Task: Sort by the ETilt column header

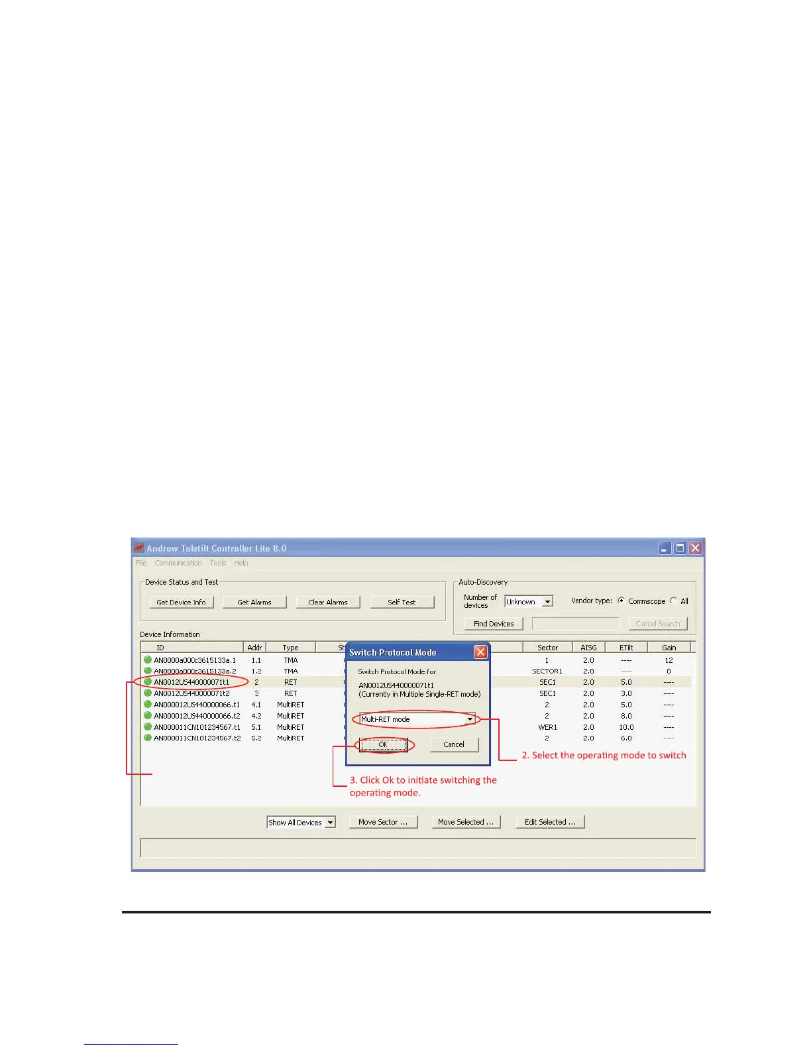Action: tap(626, 648)
